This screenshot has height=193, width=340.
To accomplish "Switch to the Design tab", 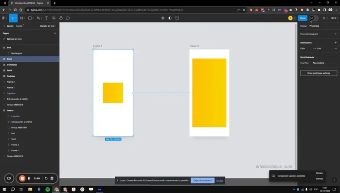I will [304, 26].
